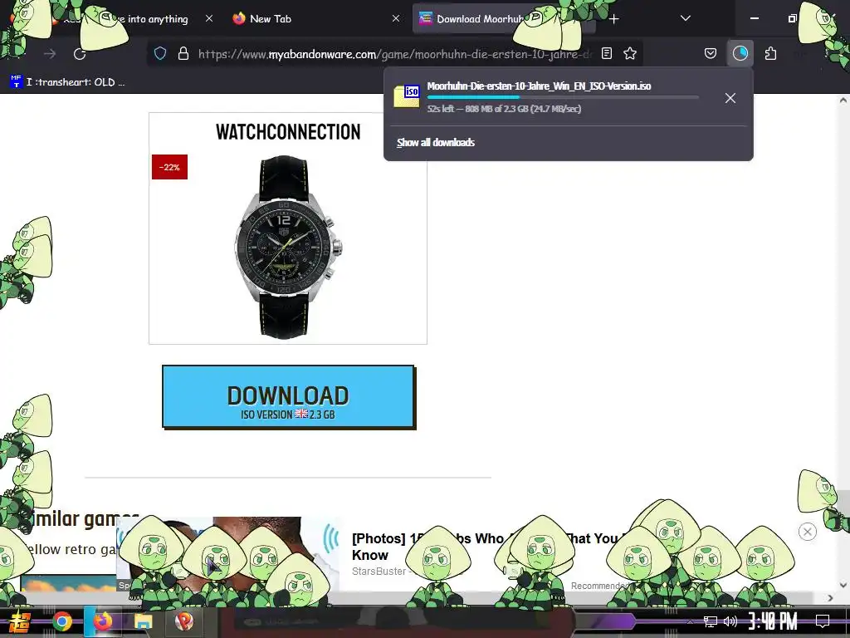This screenshot has width=850, height=638.
Task: Click Show all downloads
Action: click(x=435, y=142)
